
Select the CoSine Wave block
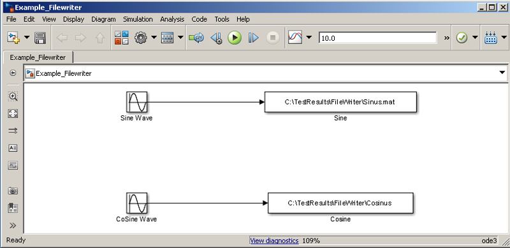tap(136, 203)
